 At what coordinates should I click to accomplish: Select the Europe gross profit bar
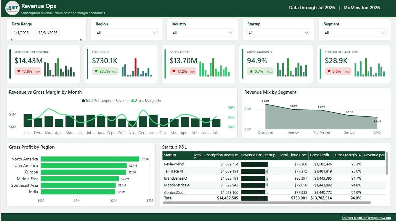point(83,172)
